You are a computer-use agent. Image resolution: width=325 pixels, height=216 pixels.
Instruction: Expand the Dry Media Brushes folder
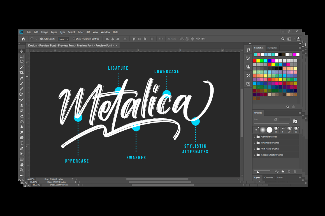(254, 143)
